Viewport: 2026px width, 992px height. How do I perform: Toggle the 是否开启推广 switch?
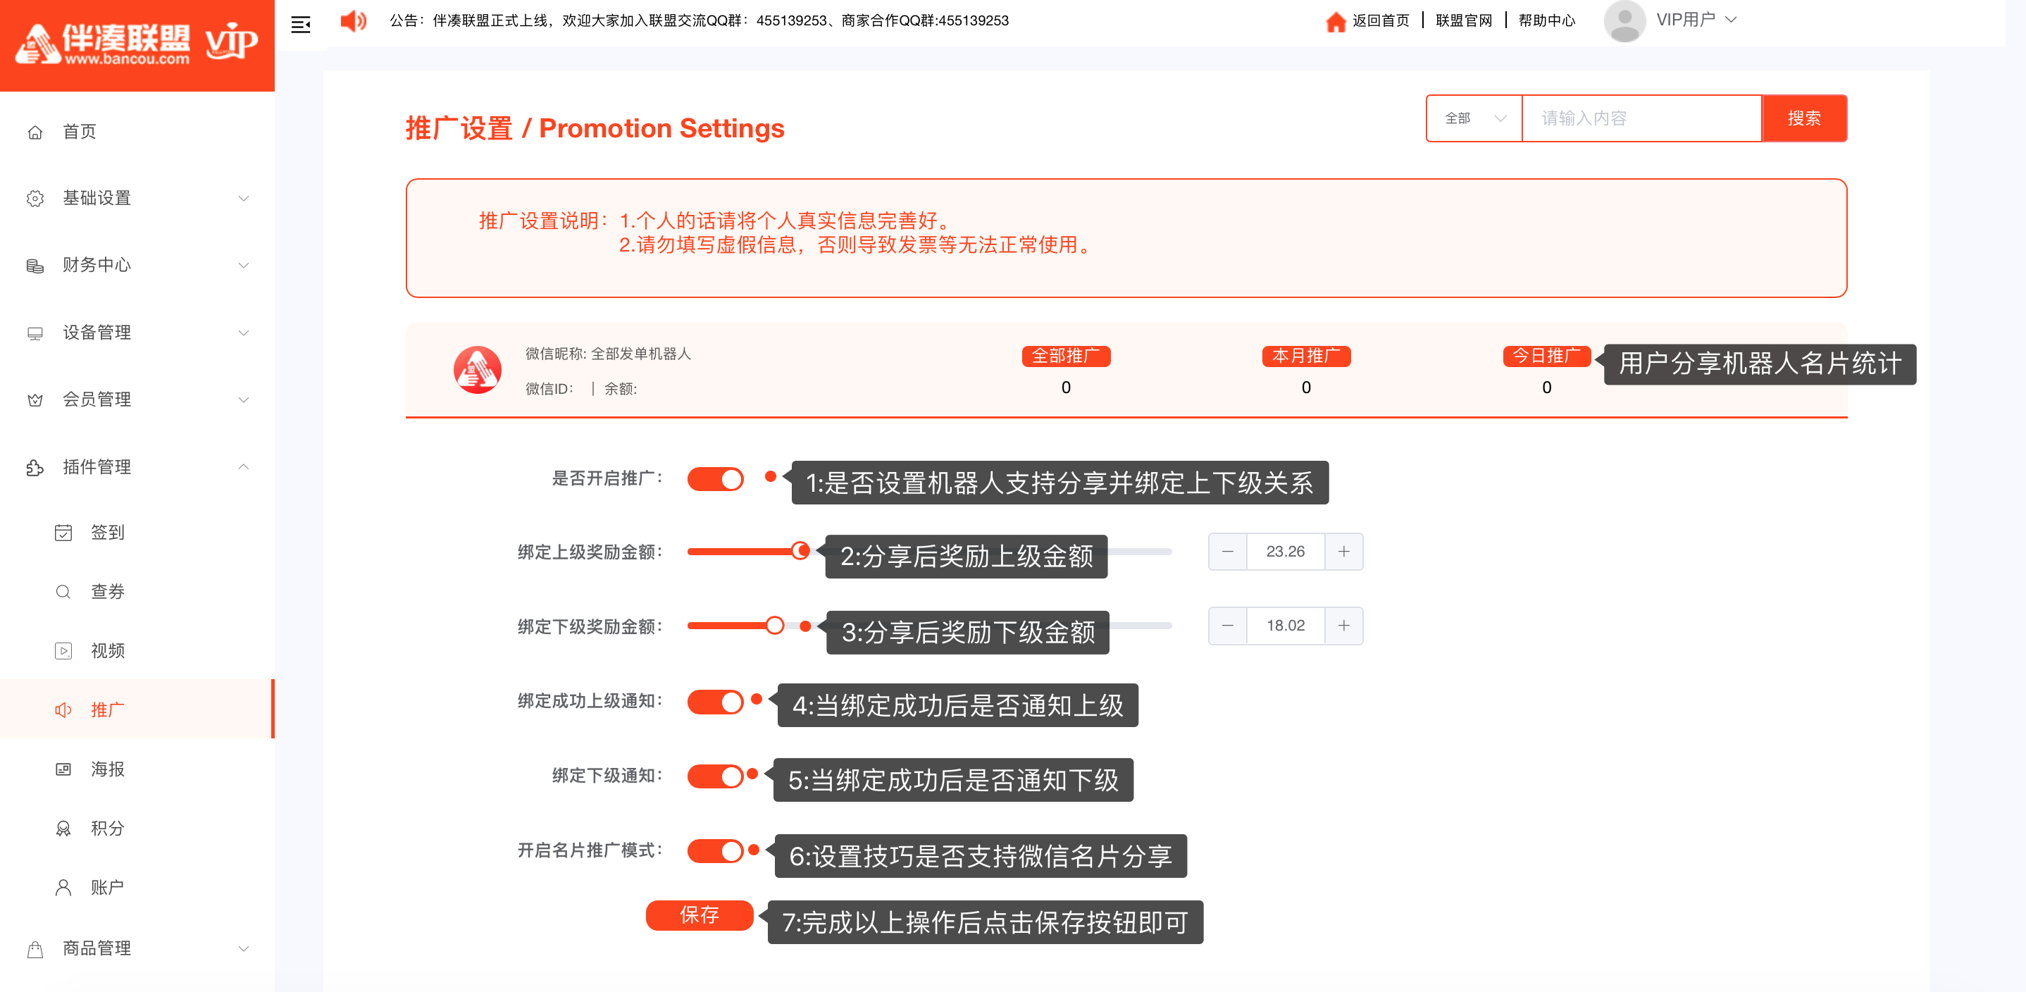click(715, 479)
